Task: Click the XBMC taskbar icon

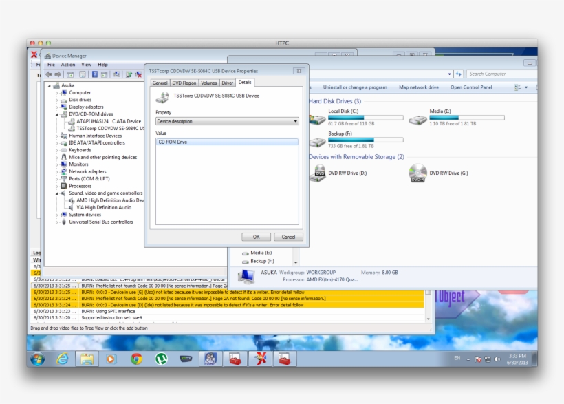Action: pyautogui.click(x=186, y=359)
